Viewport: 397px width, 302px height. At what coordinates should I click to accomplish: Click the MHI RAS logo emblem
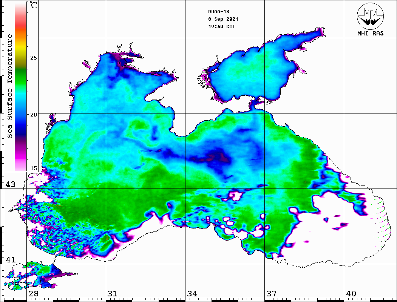pyautogui.click(x=370, y=16)
